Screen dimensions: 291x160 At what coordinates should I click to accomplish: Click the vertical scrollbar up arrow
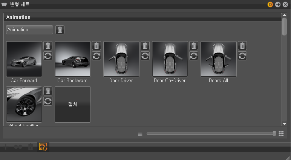click(x=284, y=15)
